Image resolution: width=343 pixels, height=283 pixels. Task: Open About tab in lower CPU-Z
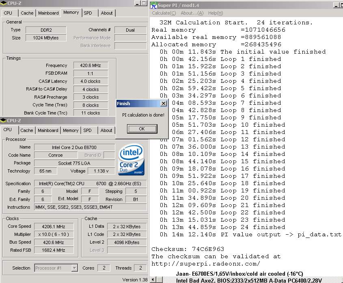point(106,130)
